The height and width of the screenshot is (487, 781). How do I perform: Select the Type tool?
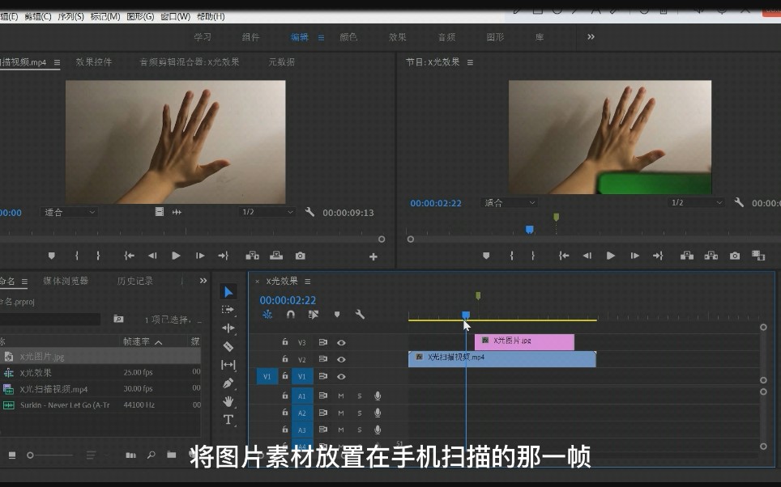pos(229,419)
